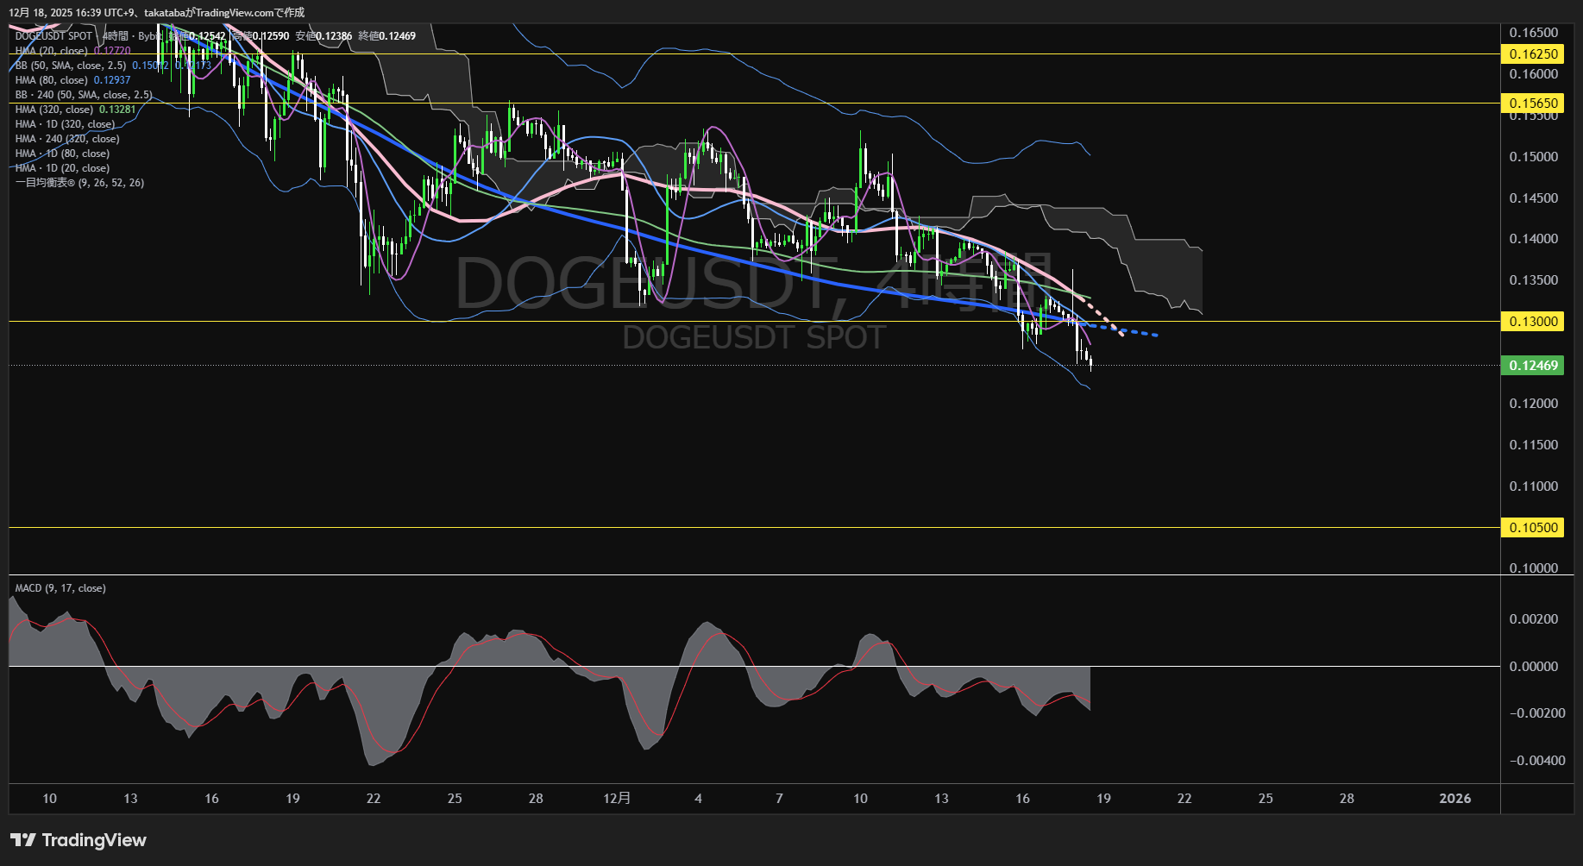The height and width of the screenshot is (866, 1583).
Task: Select the HMA (320, close) legend entry
Action: 54,110
